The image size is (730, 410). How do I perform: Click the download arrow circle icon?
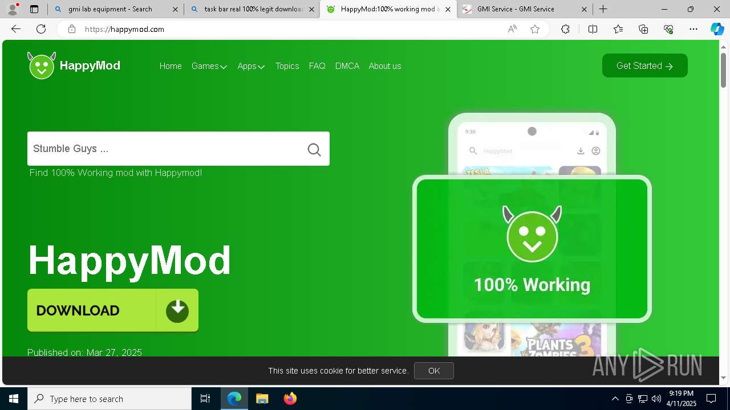[x=177, y=310]
